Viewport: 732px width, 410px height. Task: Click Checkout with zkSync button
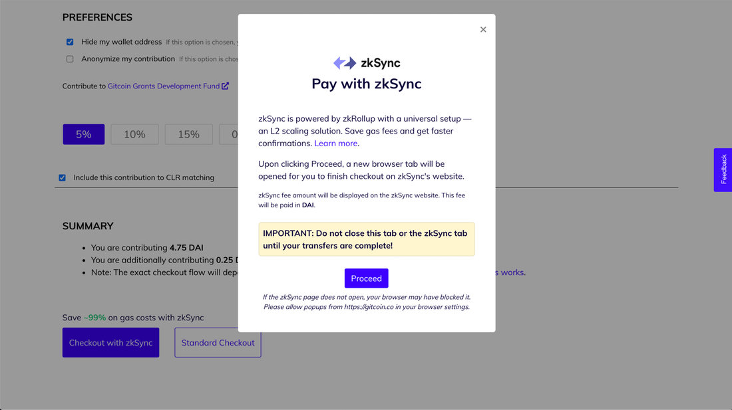[x=110, y=342]
